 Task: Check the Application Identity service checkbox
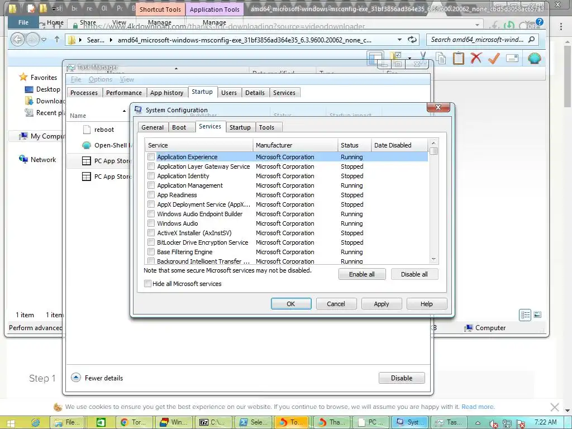coord(151,176)
